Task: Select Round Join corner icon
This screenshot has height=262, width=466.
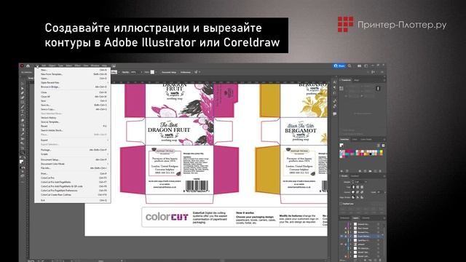Action: click(x=358, y=192)
